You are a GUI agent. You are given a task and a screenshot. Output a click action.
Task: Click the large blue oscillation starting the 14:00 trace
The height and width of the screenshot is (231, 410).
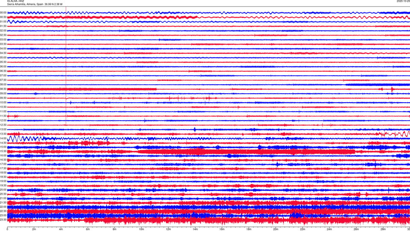26,139
